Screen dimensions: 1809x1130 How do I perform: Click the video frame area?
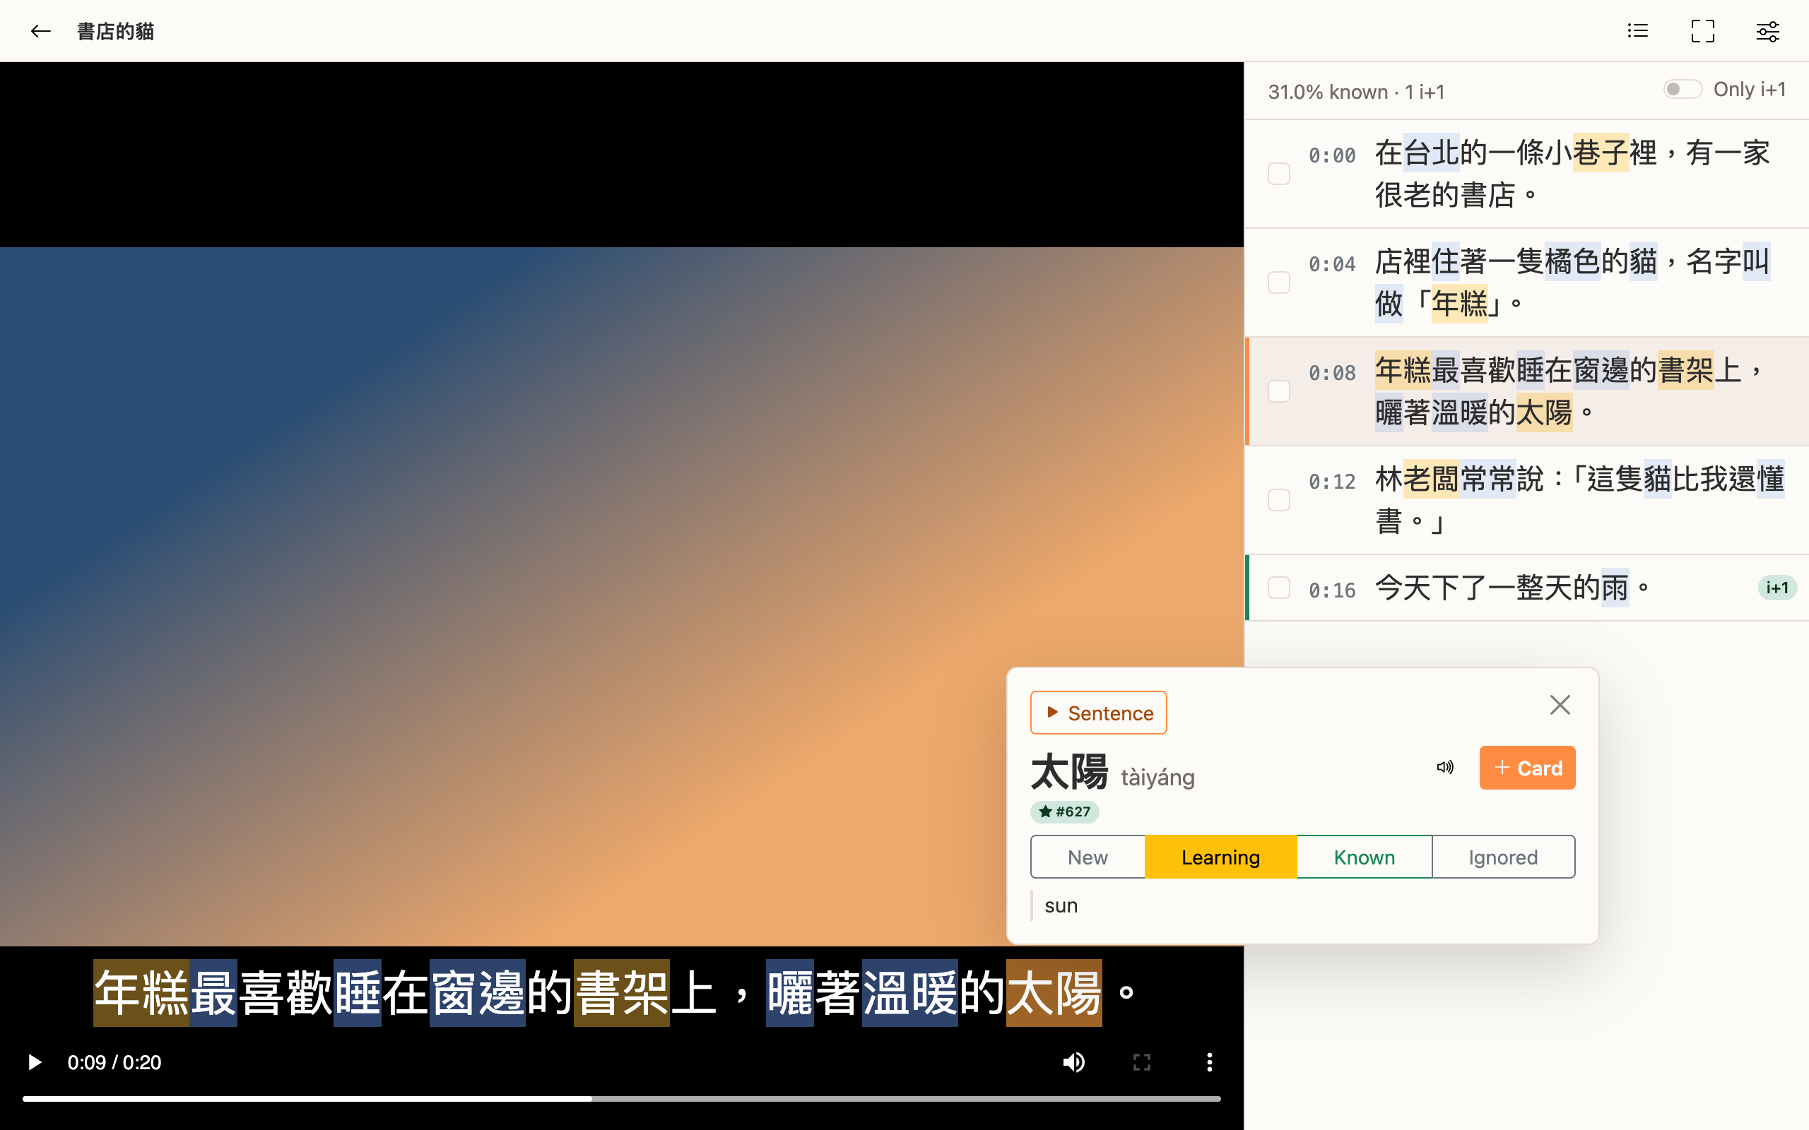pos(622,596)
